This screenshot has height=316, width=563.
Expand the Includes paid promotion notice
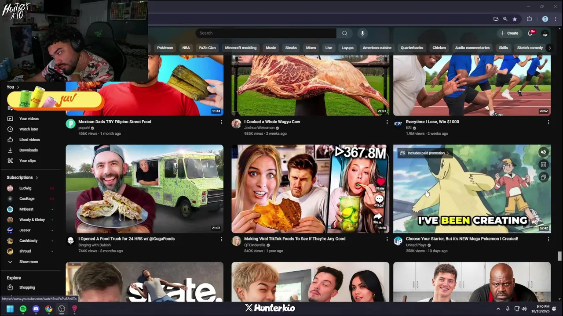[424, 153]
